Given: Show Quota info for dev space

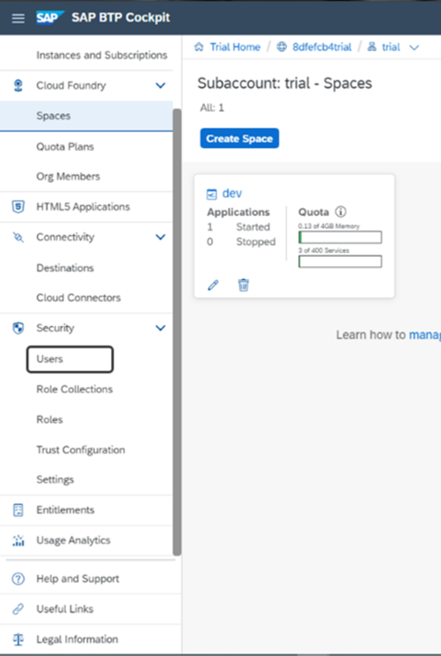Looking at the screenshot, I should (x=340, y=212).
